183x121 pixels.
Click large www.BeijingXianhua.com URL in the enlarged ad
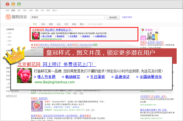54,82
